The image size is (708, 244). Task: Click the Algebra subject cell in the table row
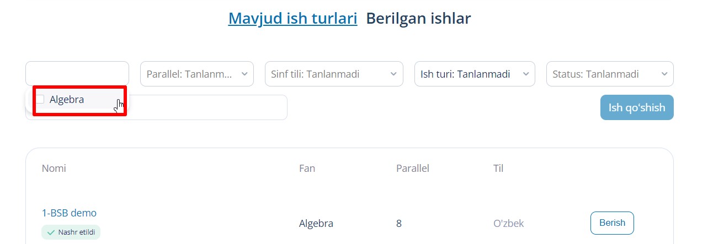coord(316,224)
